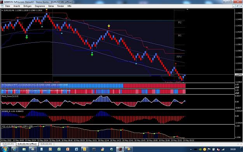Click the chart window icon left of Datei
Screen dimensions: 243x152
2,6
